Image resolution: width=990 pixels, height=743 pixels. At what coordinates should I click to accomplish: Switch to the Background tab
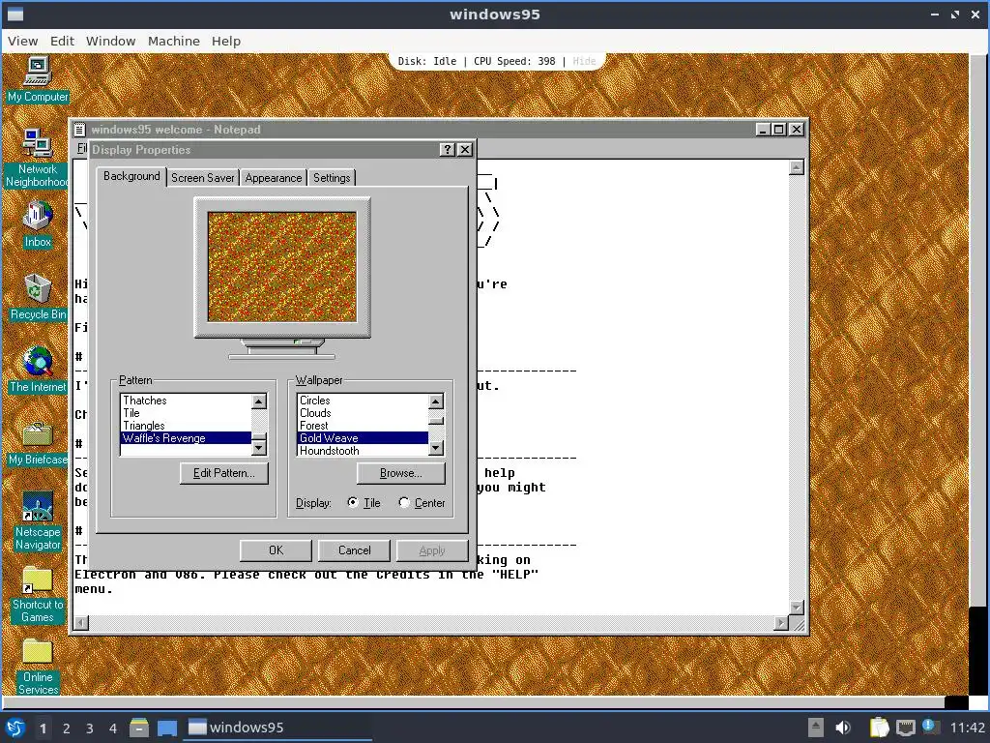(131, 176)
